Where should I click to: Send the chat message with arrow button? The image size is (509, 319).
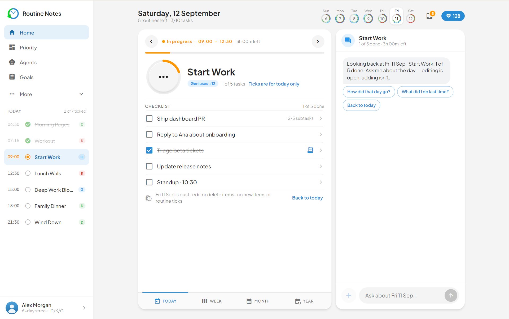[x=451, y=295]
